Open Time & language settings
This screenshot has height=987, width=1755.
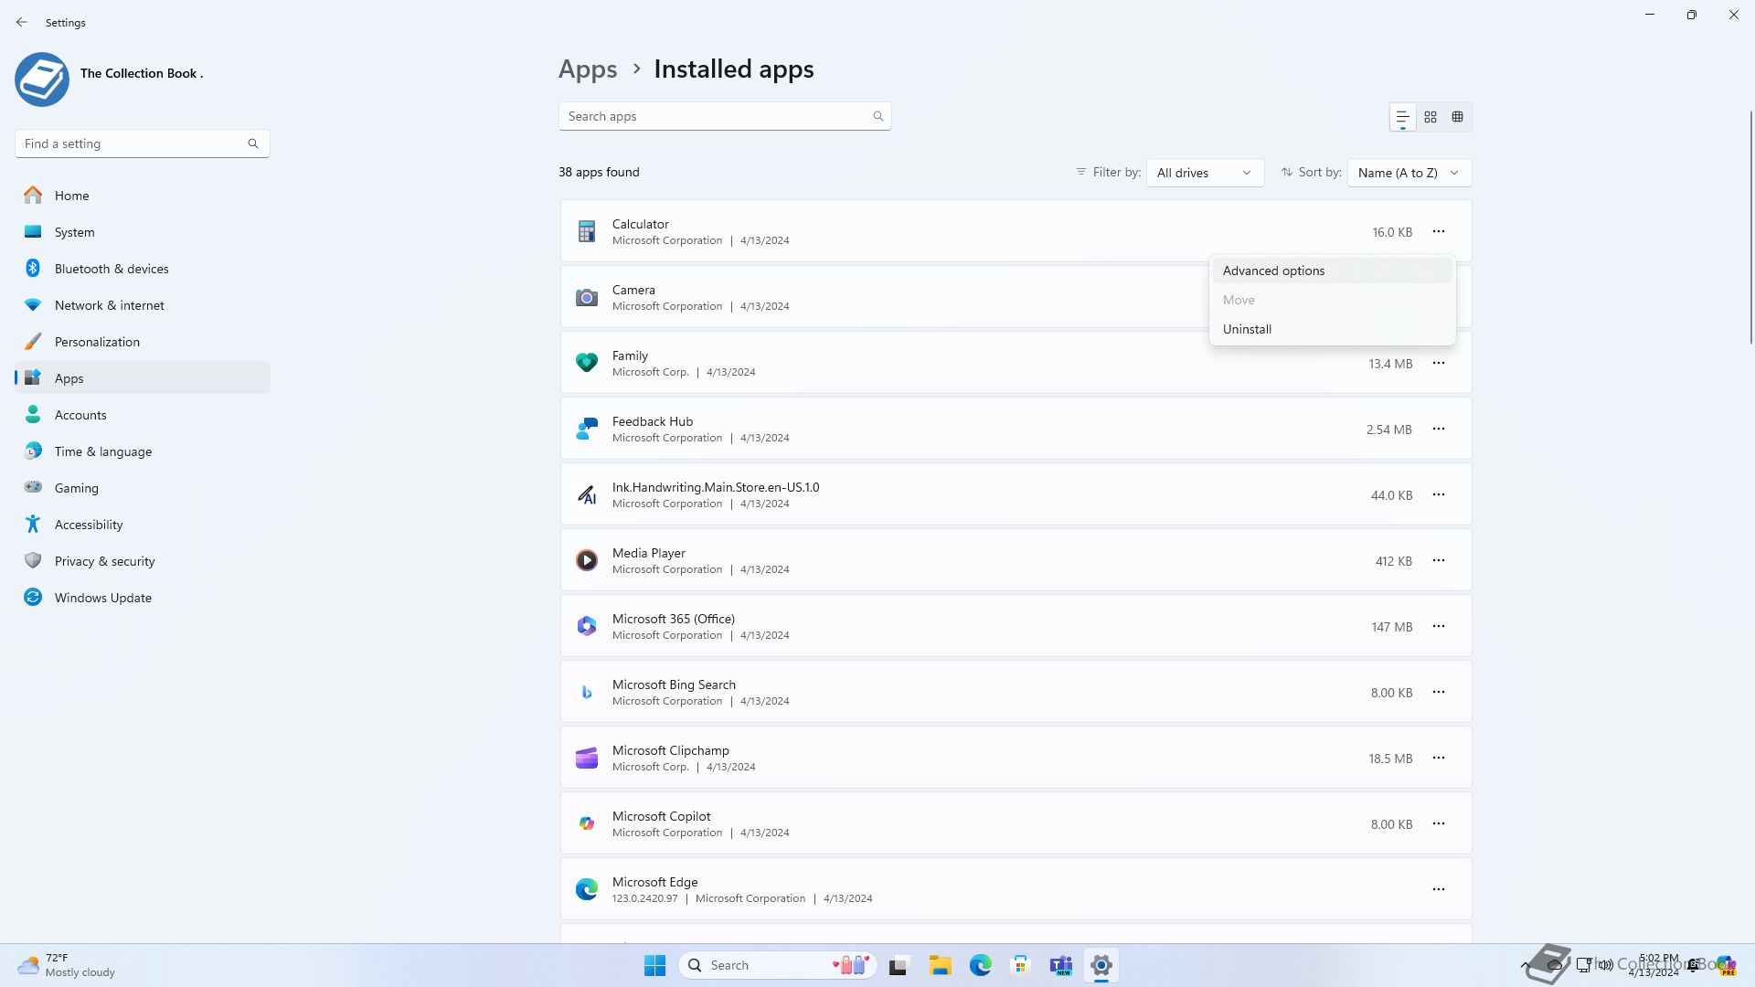tap(143, 451)
